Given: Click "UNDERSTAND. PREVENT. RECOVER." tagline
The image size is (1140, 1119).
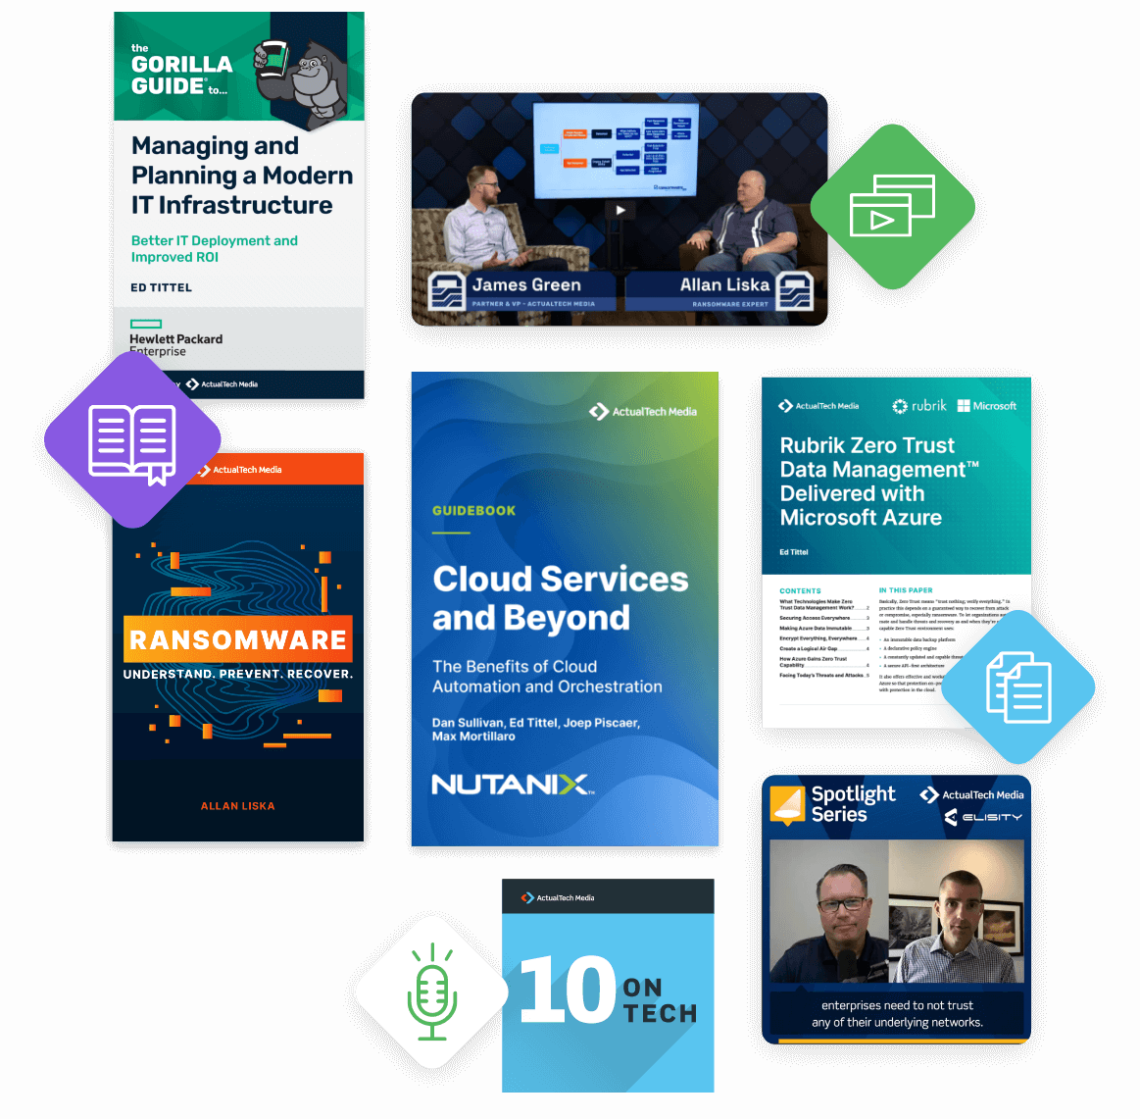Looking at the screenshot, I should (238, 674).
